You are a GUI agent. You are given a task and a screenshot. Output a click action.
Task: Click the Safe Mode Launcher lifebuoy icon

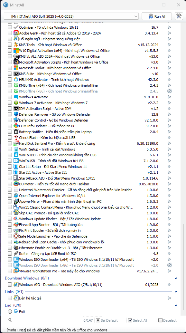point(16,236)
